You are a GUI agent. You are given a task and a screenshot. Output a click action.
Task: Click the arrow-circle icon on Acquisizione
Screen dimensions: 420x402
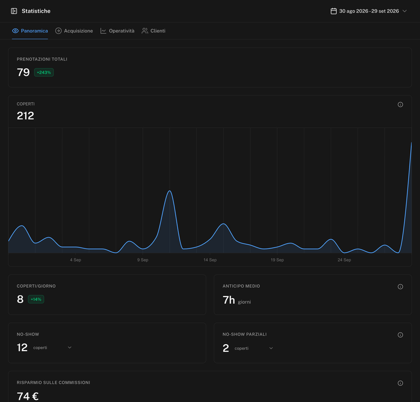[59, 31]
